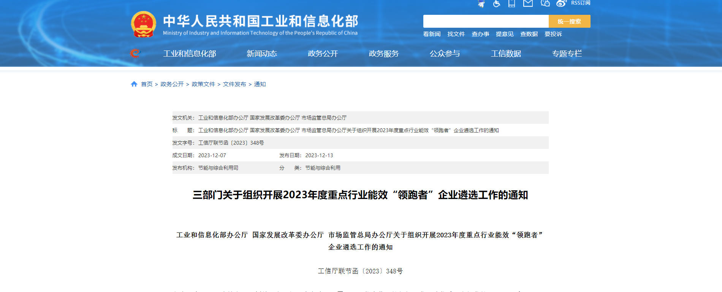Click 文件发布 in the breadcrumb
Image resolution: width=722 pixels, height=292 pixels.
(234, 84)
